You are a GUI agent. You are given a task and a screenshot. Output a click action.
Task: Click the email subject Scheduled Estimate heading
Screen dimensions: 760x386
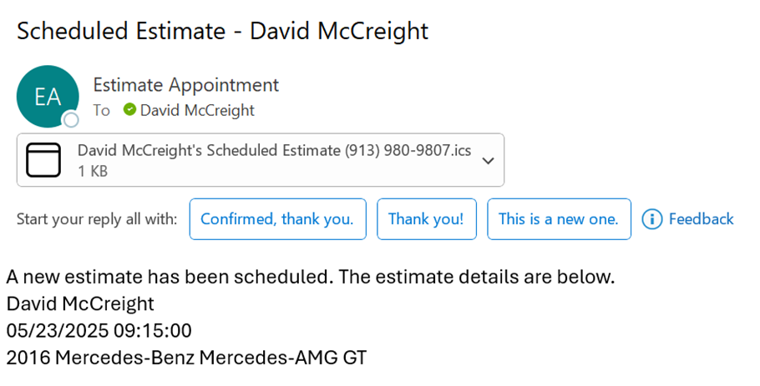coord(222,31)
